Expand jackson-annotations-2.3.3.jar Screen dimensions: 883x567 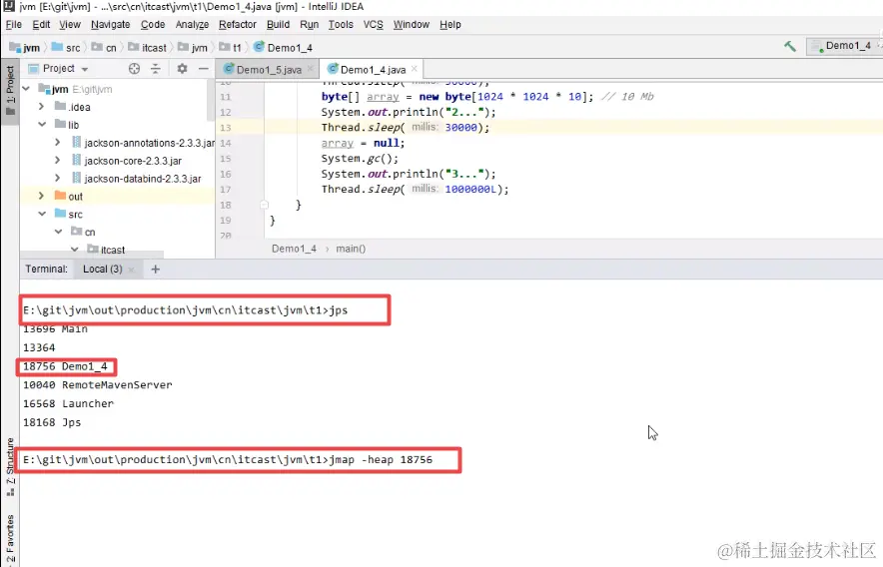[x=58, y=143]
